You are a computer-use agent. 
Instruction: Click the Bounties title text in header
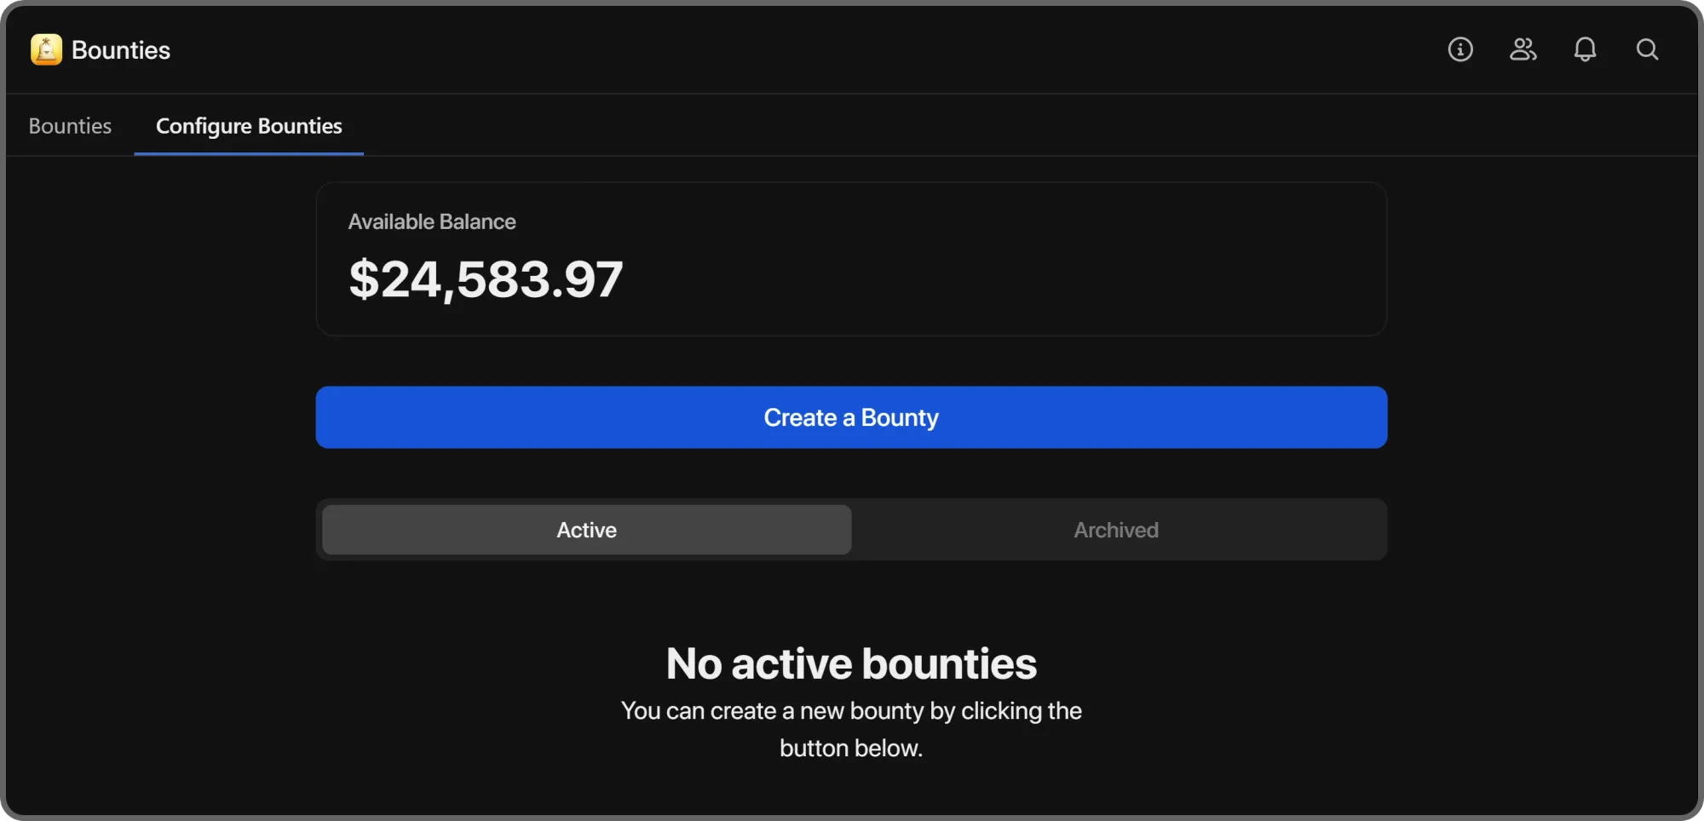pos(121,50)
